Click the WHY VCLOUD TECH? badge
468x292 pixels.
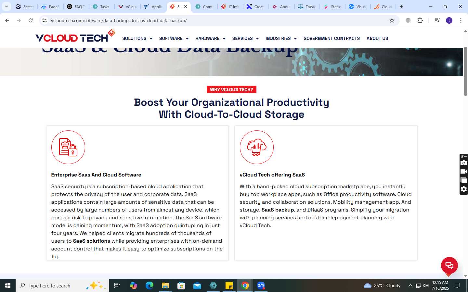(x=231, y=90)
